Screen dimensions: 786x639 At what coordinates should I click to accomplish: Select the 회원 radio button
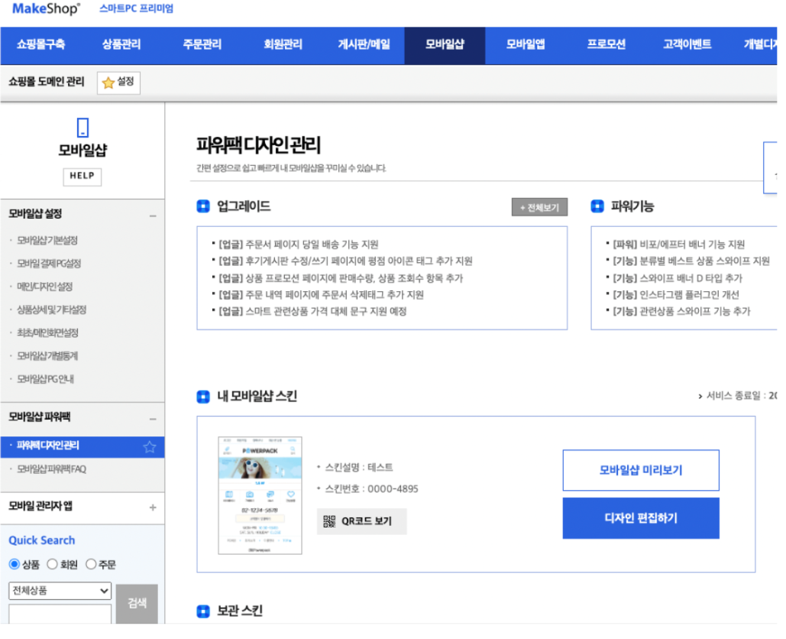tap(52, 564)
